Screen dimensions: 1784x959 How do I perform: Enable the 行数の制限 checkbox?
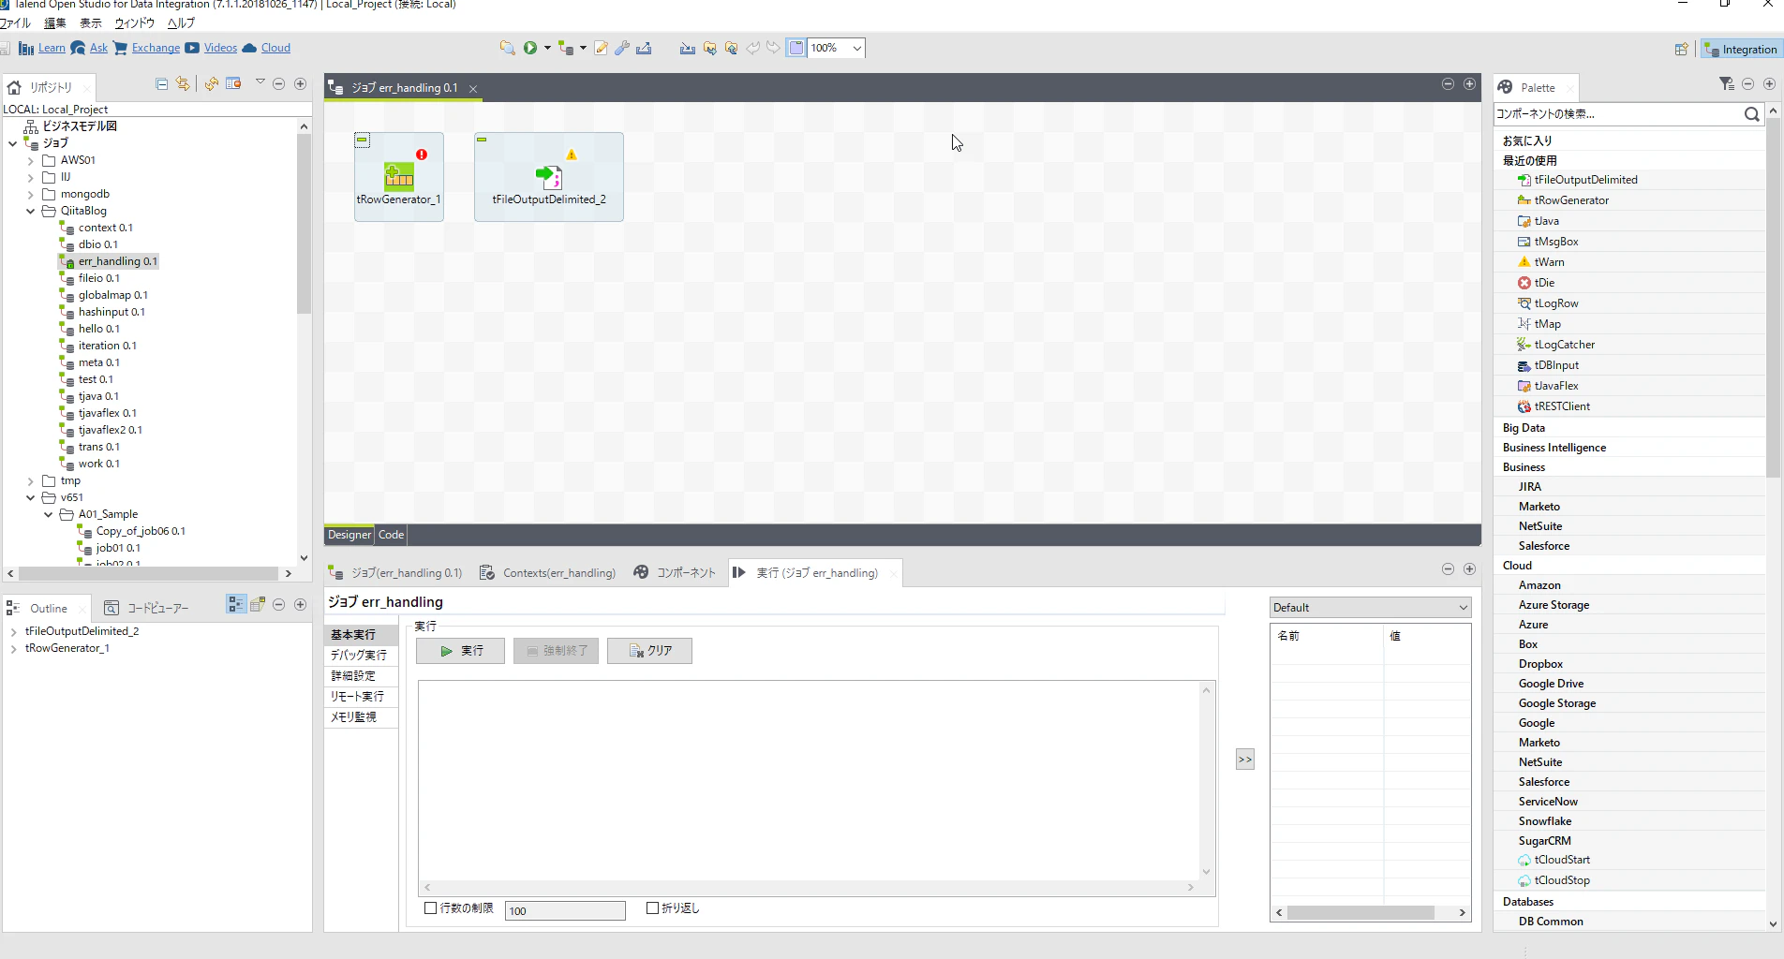[x=431, y=908]
